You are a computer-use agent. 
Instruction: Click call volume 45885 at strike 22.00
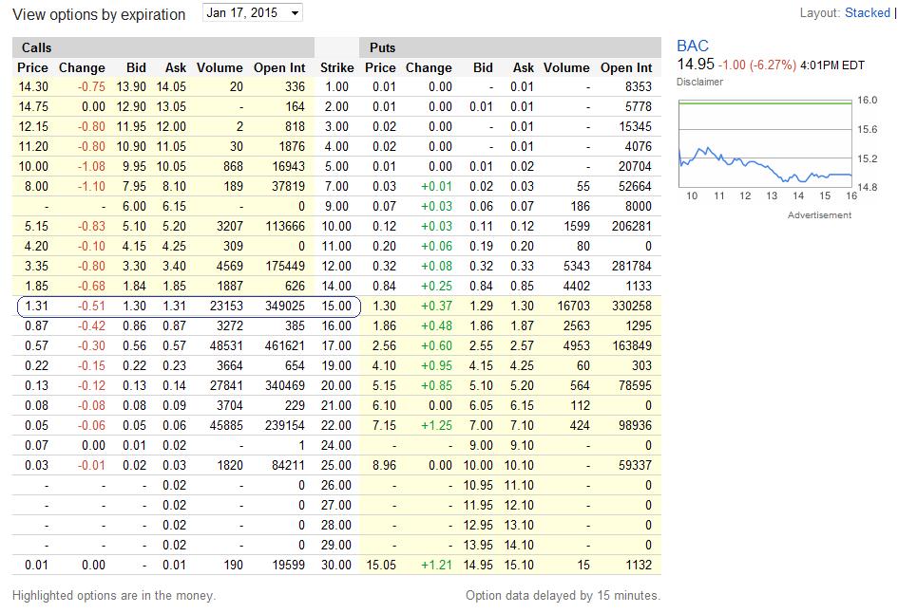[x=226, y=425]
